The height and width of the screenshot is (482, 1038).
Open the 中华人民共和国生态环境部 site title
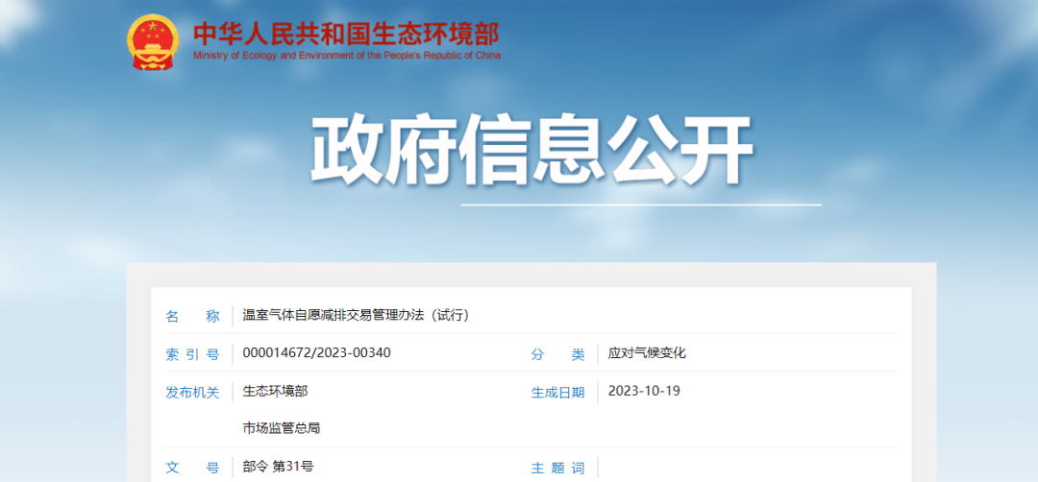pos(346,33)
